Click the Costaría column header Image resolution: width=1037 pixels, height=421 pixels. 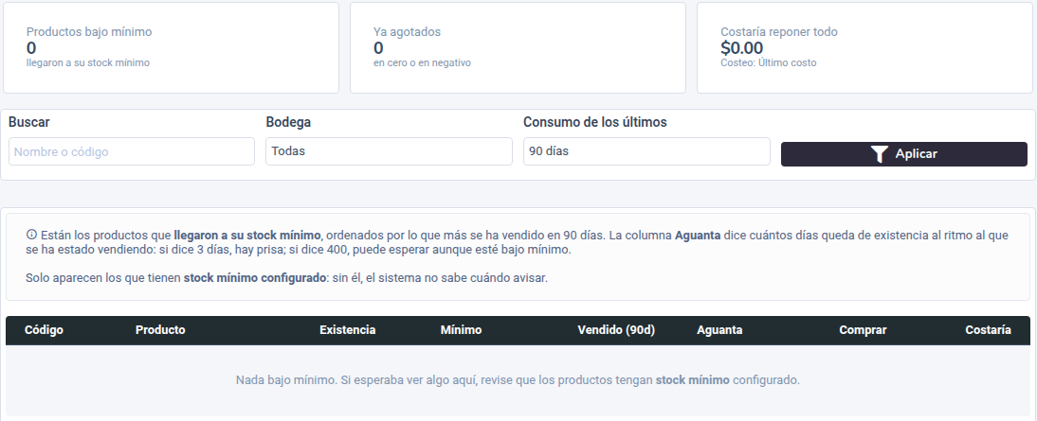click(x=988, y=330)
